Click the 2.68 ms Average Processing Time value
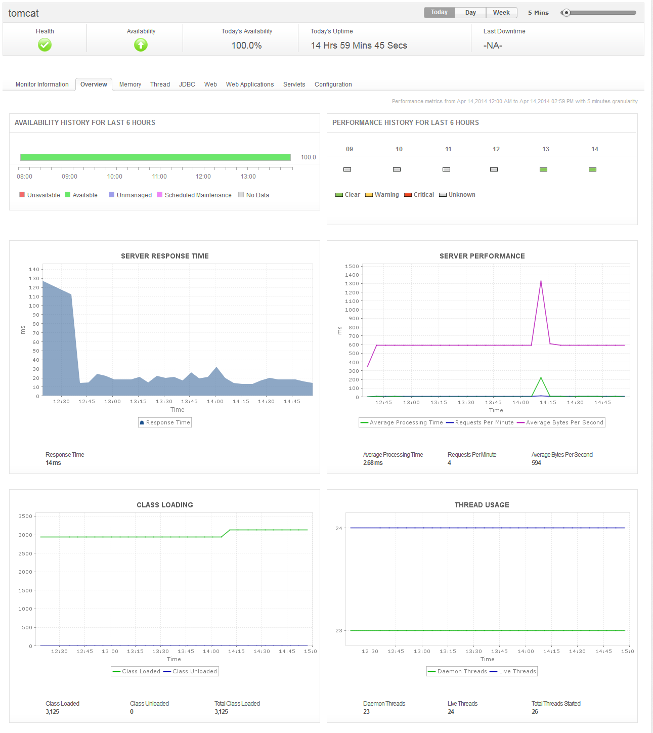Image resolution: width=653 pixels, height=733 pixels. coord(373,463)
